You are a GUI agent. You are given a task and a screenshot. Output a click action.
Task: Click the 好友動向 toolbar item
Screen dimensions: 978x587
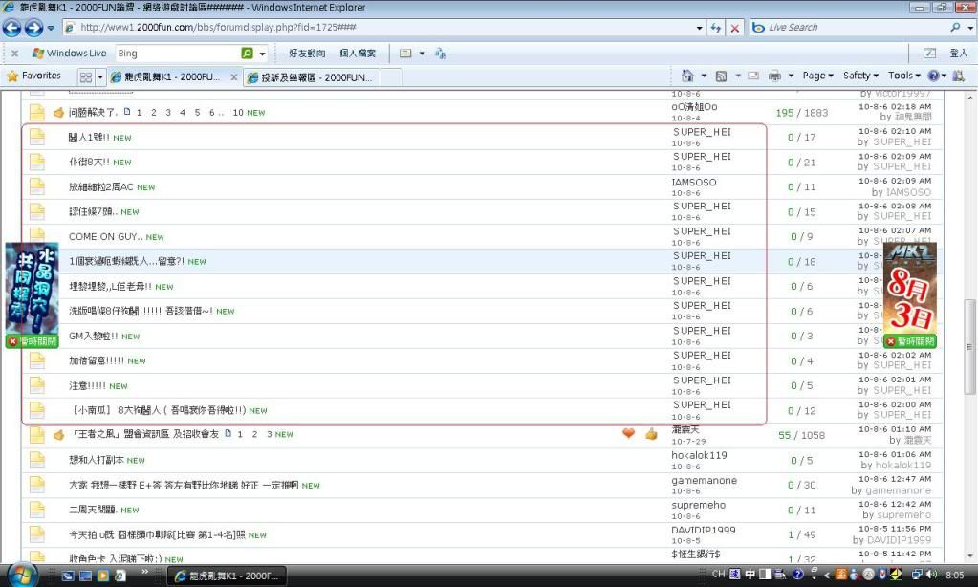(x=307, y=54)
